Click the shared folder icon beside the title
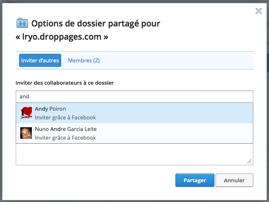The width and height of the screenshot is (269, 202). (22, 23)
